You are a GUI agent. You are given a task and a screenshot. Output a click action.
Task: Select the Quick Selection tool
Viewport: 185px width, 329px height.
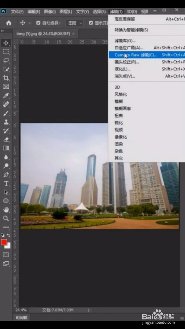tap(6, 69)
